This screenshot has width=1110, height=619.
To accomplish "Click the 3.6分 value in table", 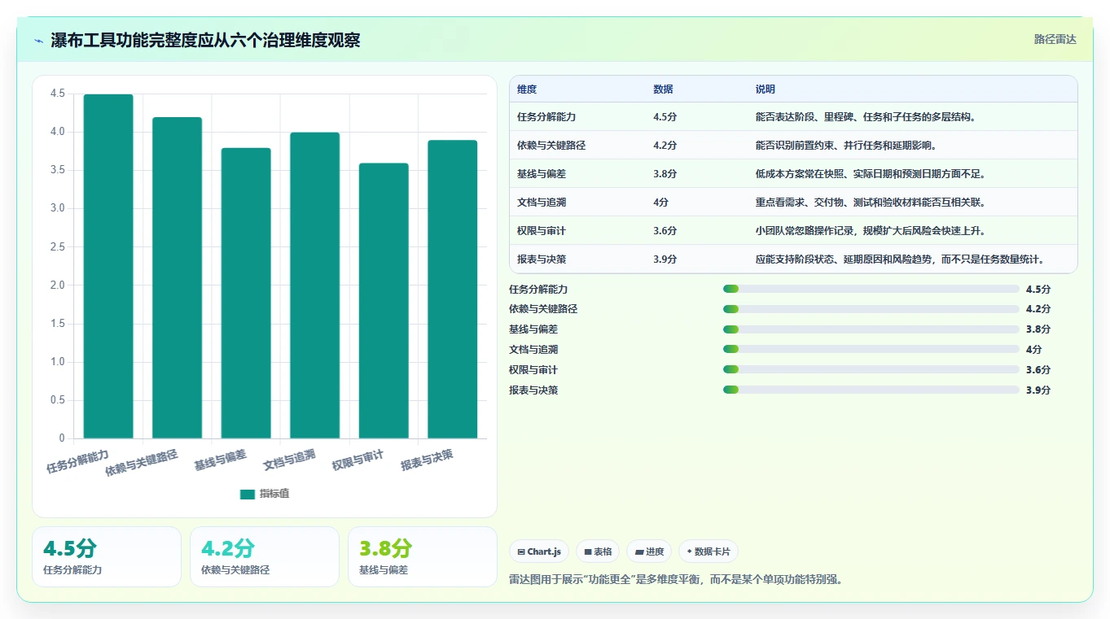I will 665,231.
